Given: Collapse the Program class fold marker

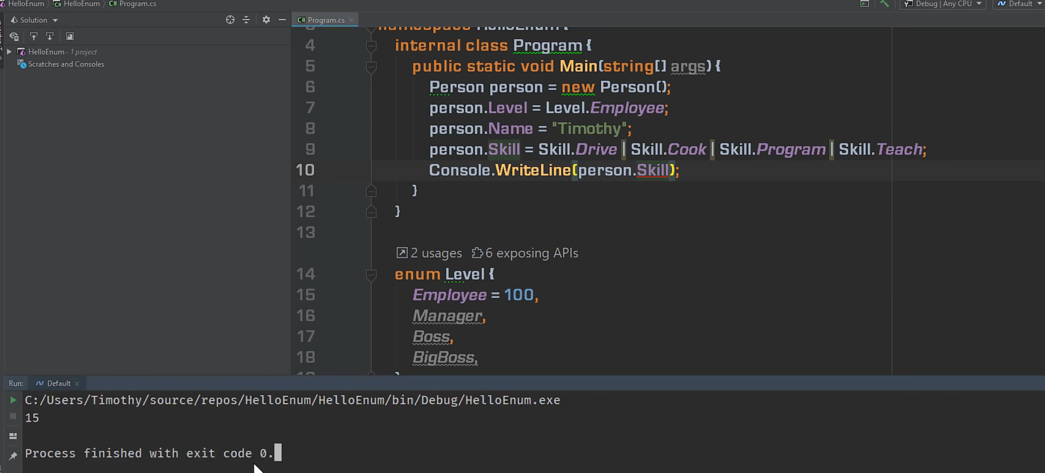Looking at the screenshot, I should (x=371, y=46).
